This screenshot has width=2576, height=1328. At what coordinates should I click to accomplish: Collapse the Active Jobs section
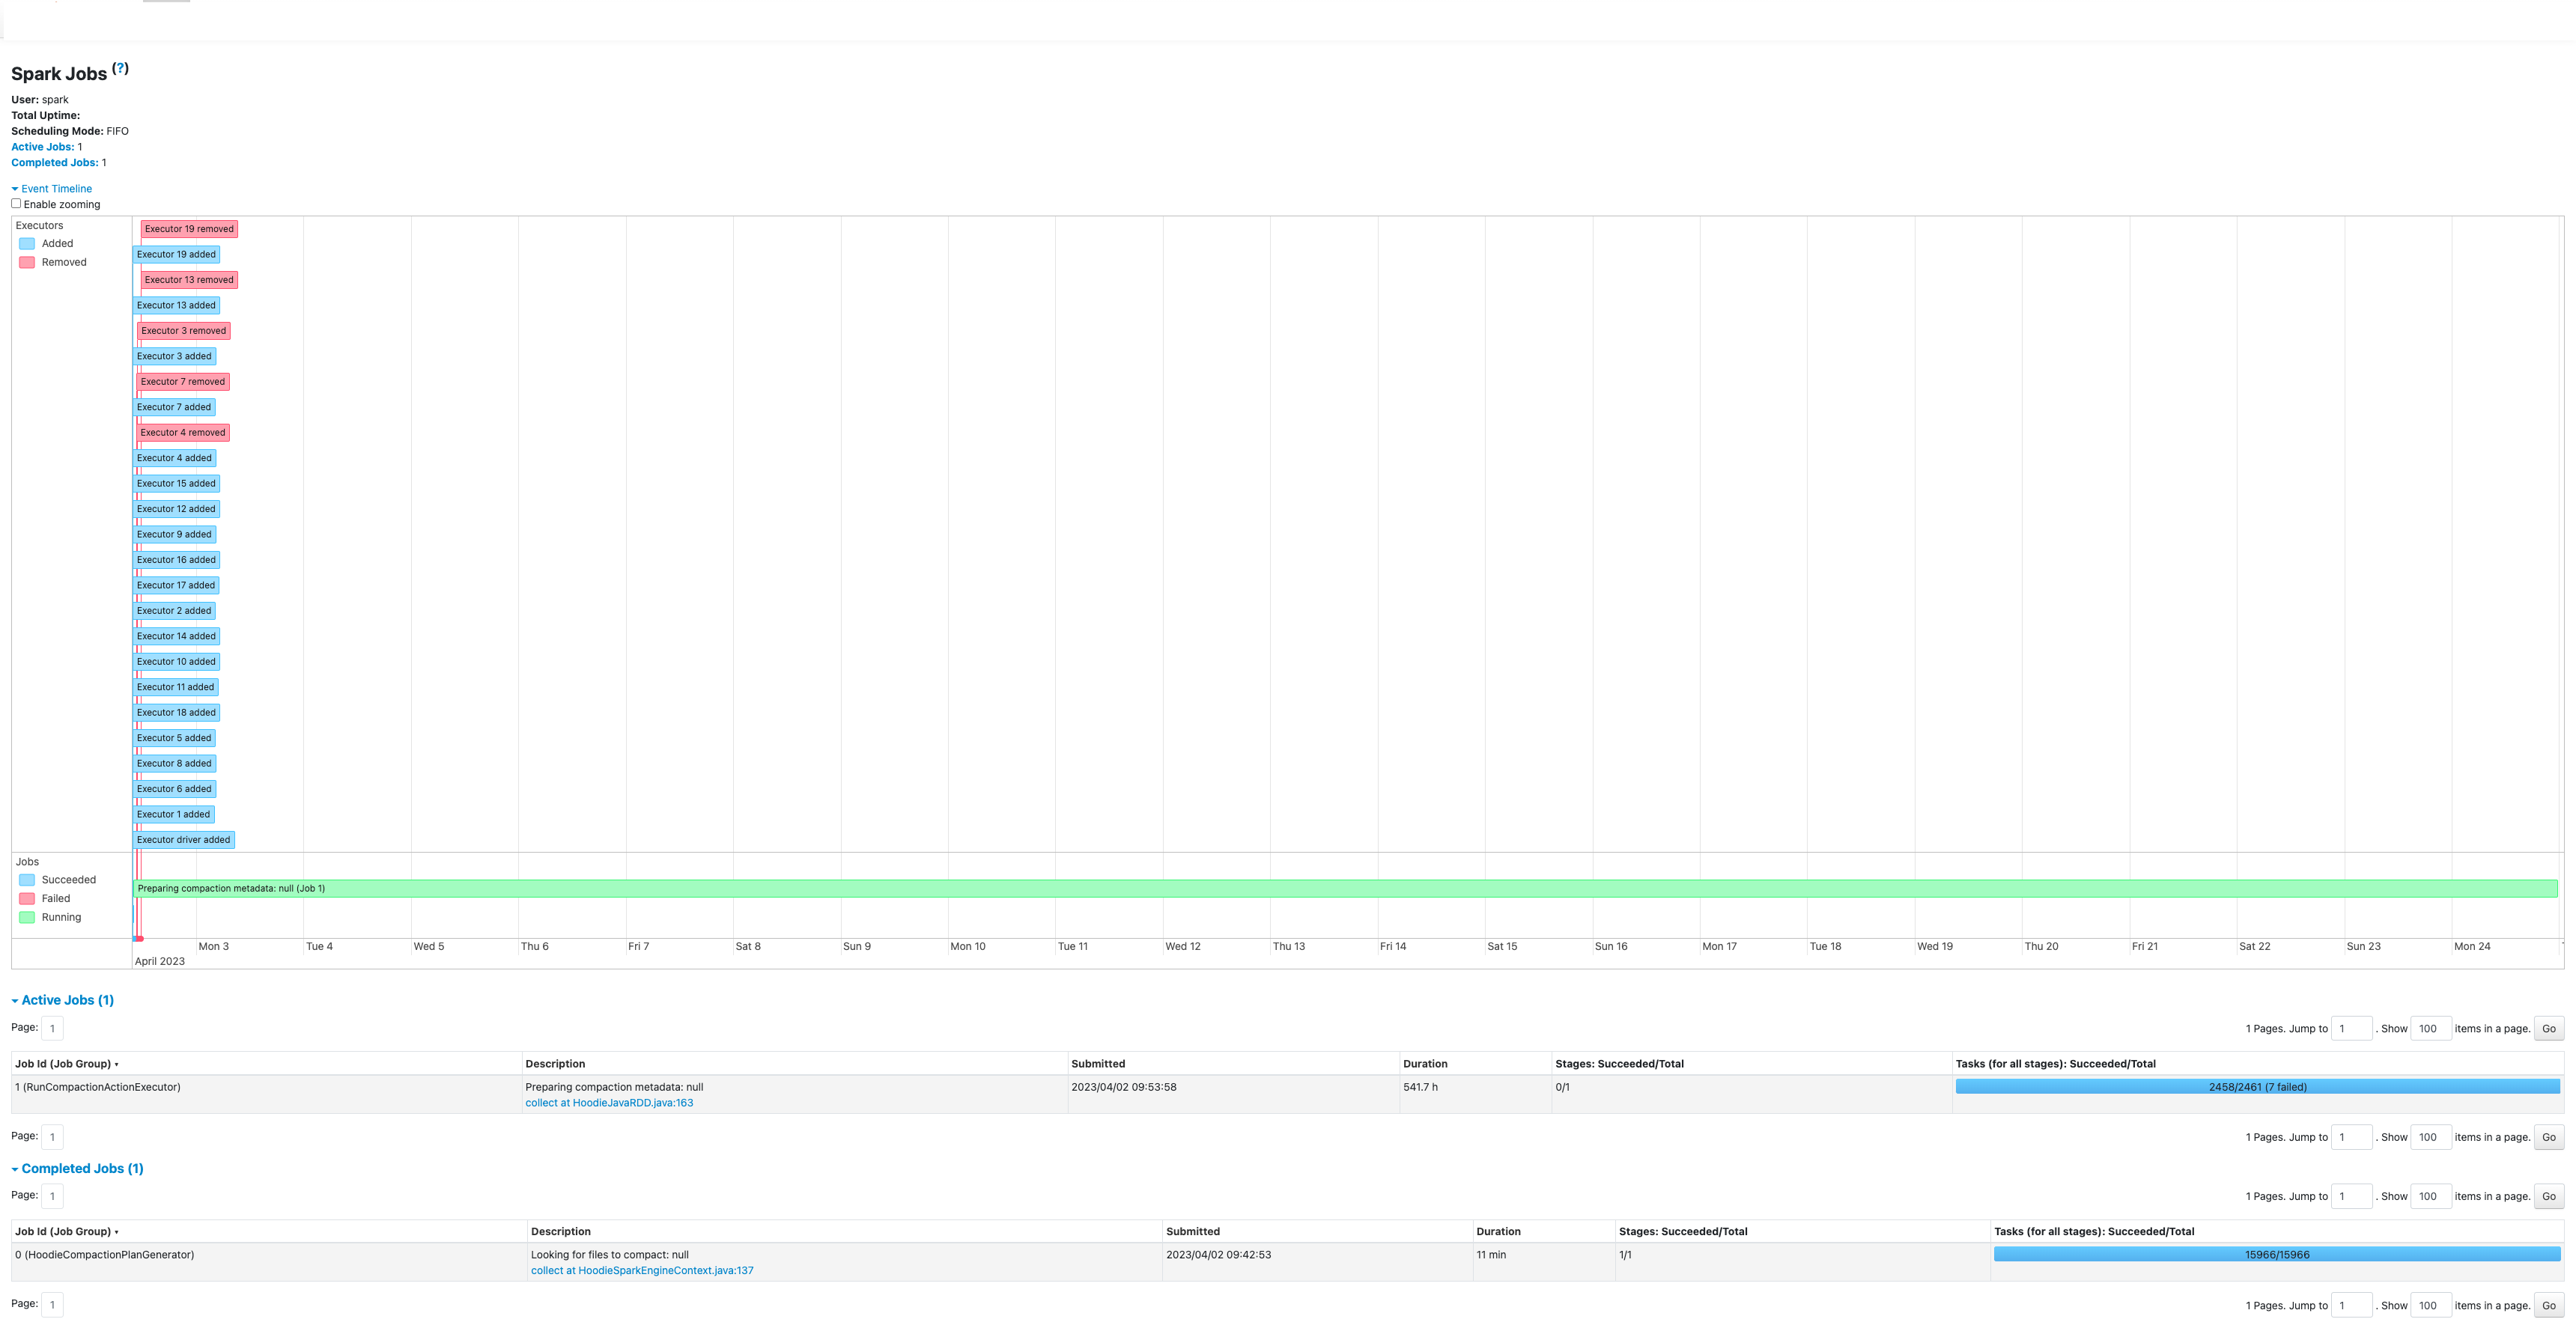click(63, 1000)
